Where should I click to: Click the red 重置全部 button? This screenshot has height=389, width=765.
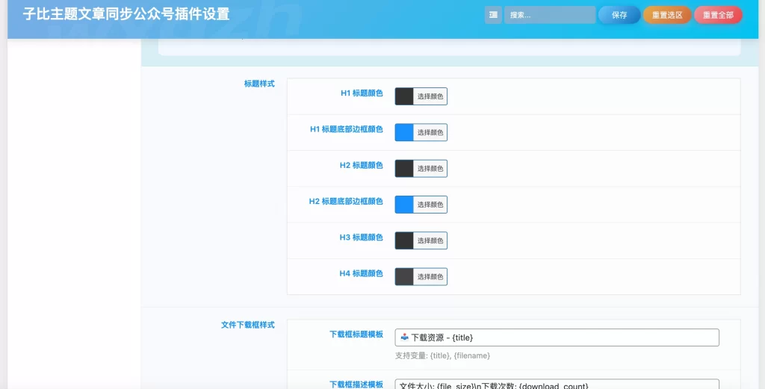click(x=718, y=15)
